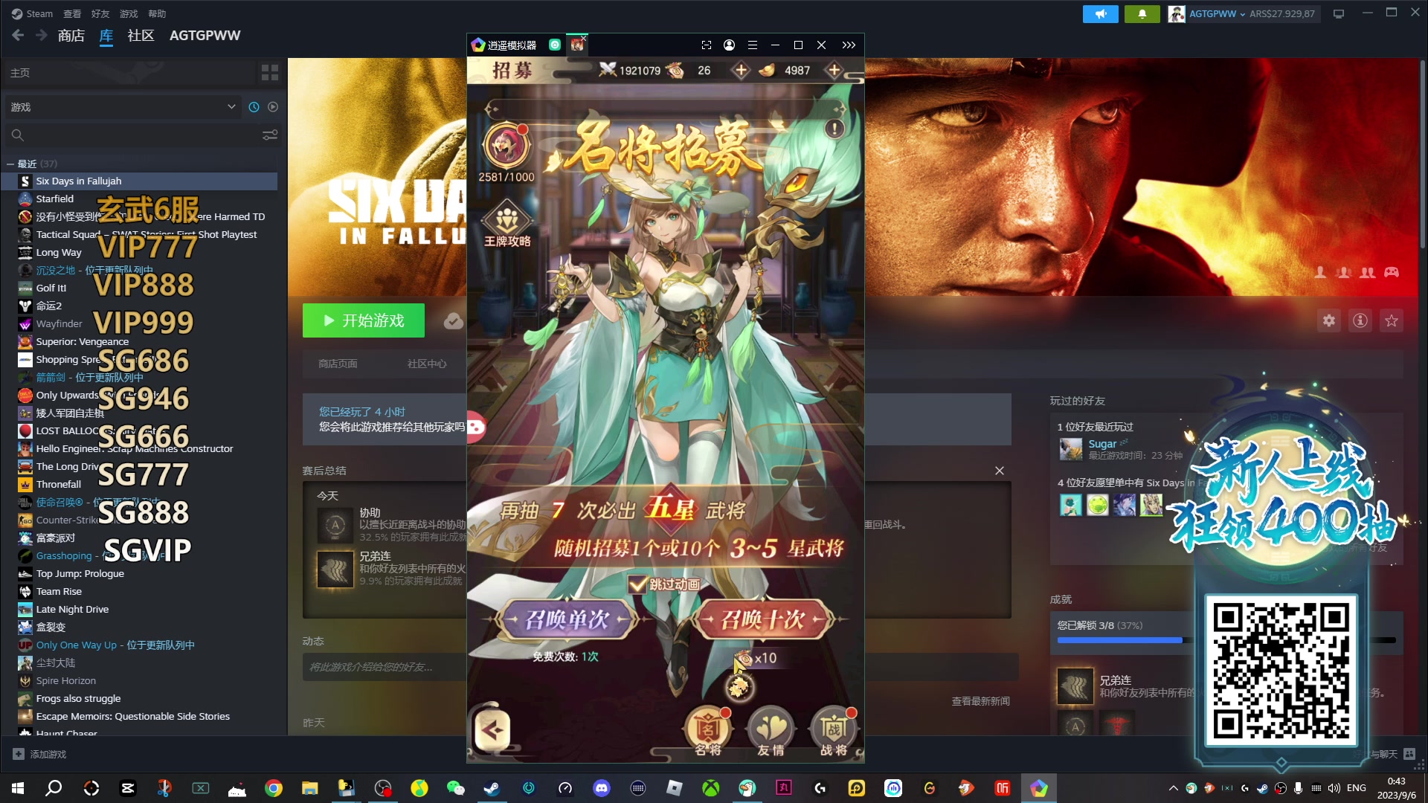This screenshot has height=803, width=1428.
Task: Click the info exclamation icon on banner
Action: [x=834, y=129]
